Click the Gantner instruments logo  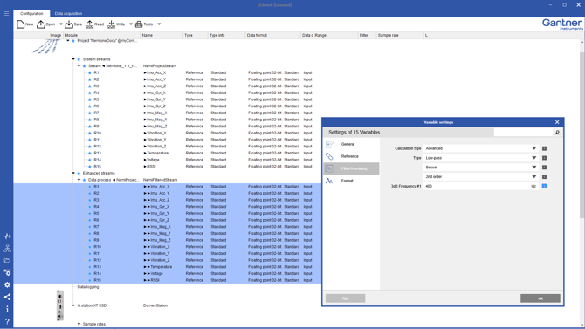click(x=562, y=24)
